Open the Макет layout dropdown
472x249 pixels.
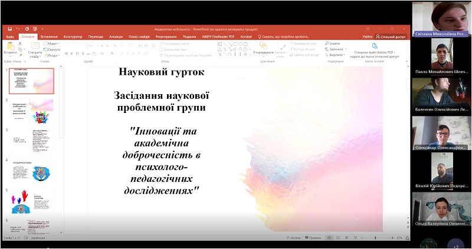[51, 44]
